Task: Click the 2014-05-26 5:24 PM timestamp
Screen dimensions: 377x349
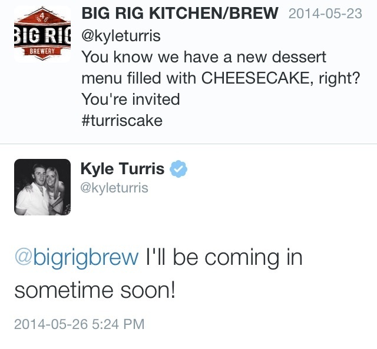Action: tap(79, 324)
